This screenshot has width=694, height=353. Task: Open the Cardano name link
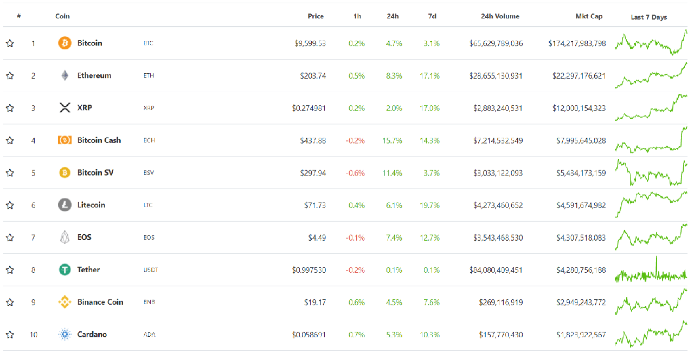pyautogui.click(x=92, y=335)
